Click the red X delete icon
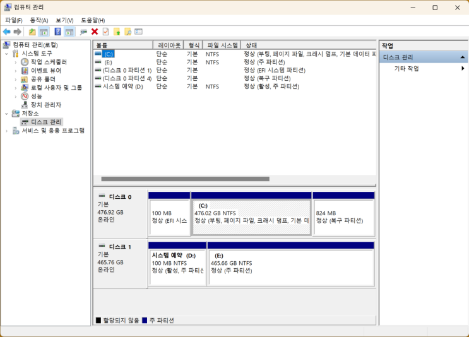The image size is (469, 337). pyautogui.click(x=95, y=32)
